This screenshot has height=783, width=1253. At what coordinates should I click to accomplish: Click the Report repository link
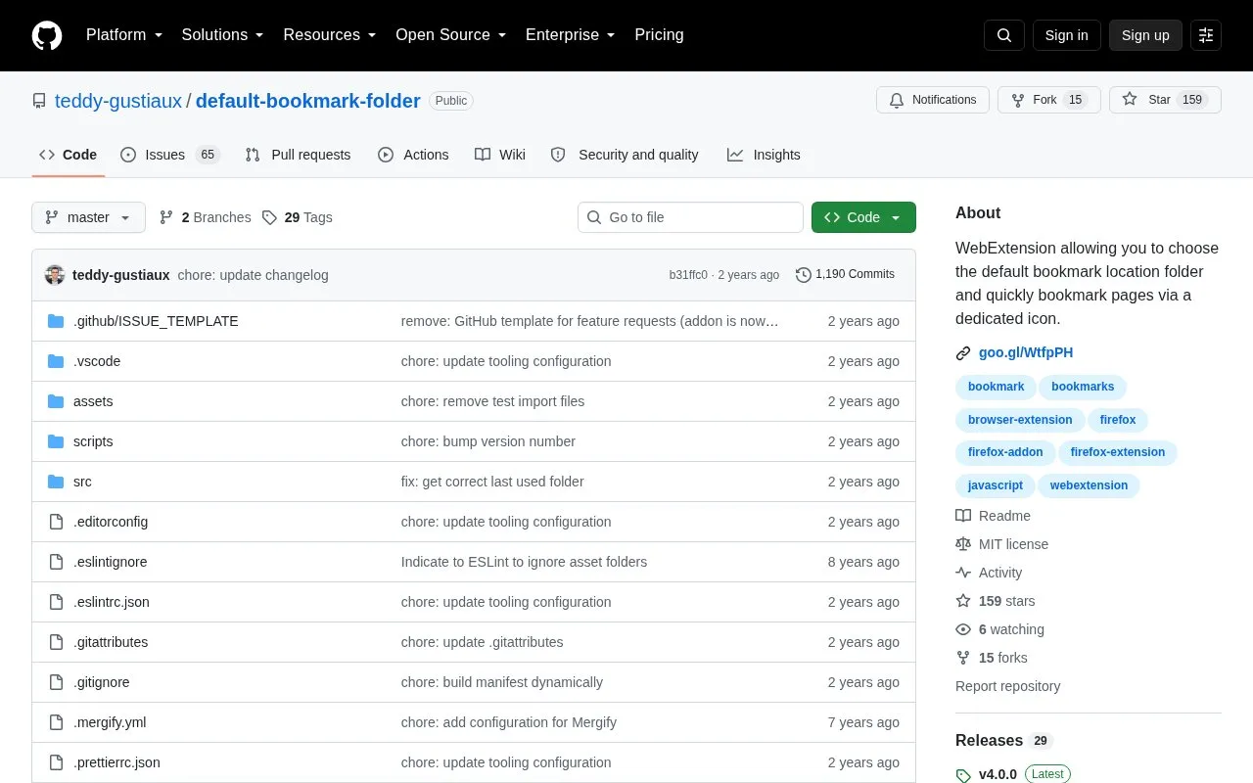[x=1007, y=686]
